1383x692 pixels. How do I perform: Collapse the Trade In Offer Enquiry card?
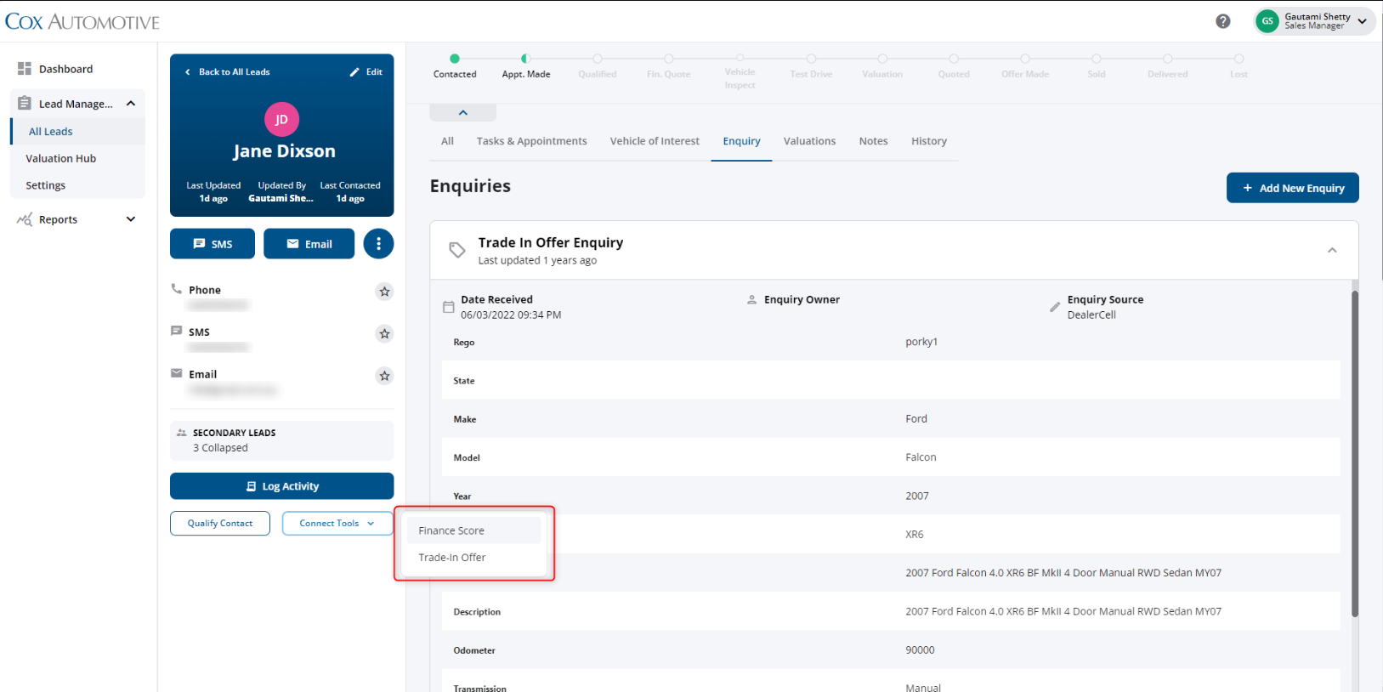tap(1332, 250)
